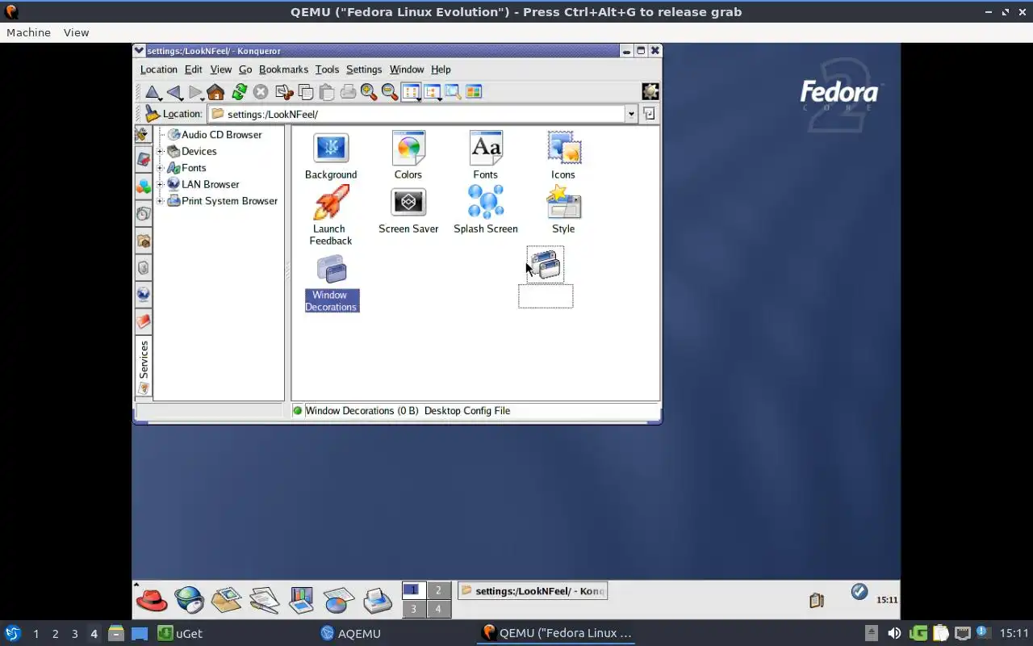
Task: Select the Tree View toolbar button
Action: click(x=433, y=92)
